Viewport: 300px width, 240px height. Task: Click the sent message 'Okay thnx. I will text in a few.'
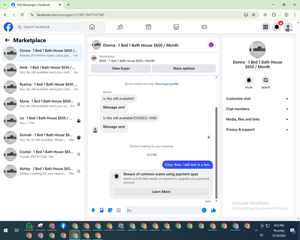pos(187,165)
